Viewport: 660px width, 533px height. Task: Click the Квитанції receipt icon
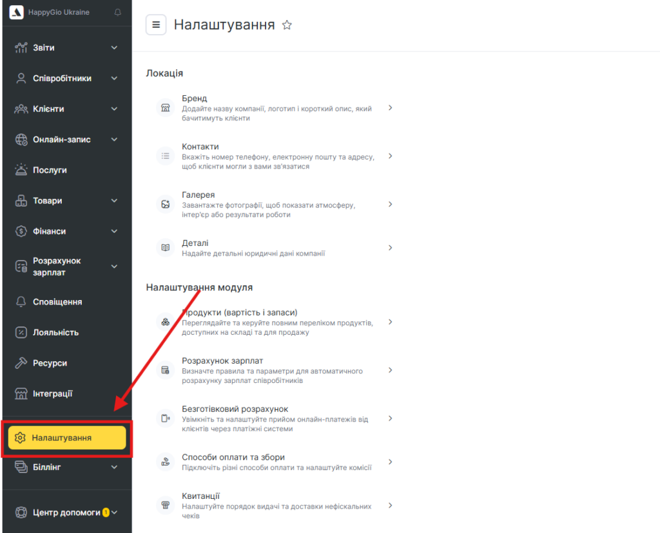pos(166,505)
